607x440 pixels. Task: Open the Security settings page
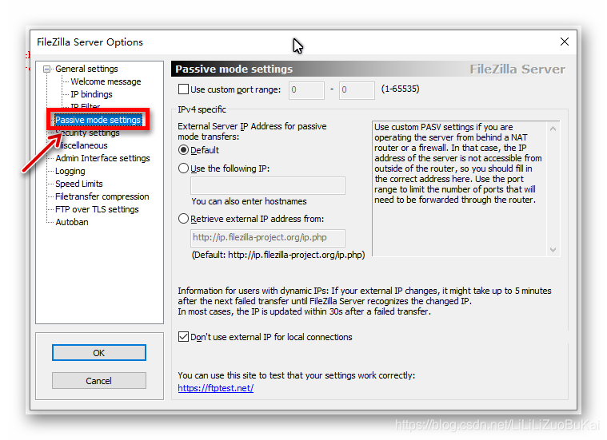88,133
